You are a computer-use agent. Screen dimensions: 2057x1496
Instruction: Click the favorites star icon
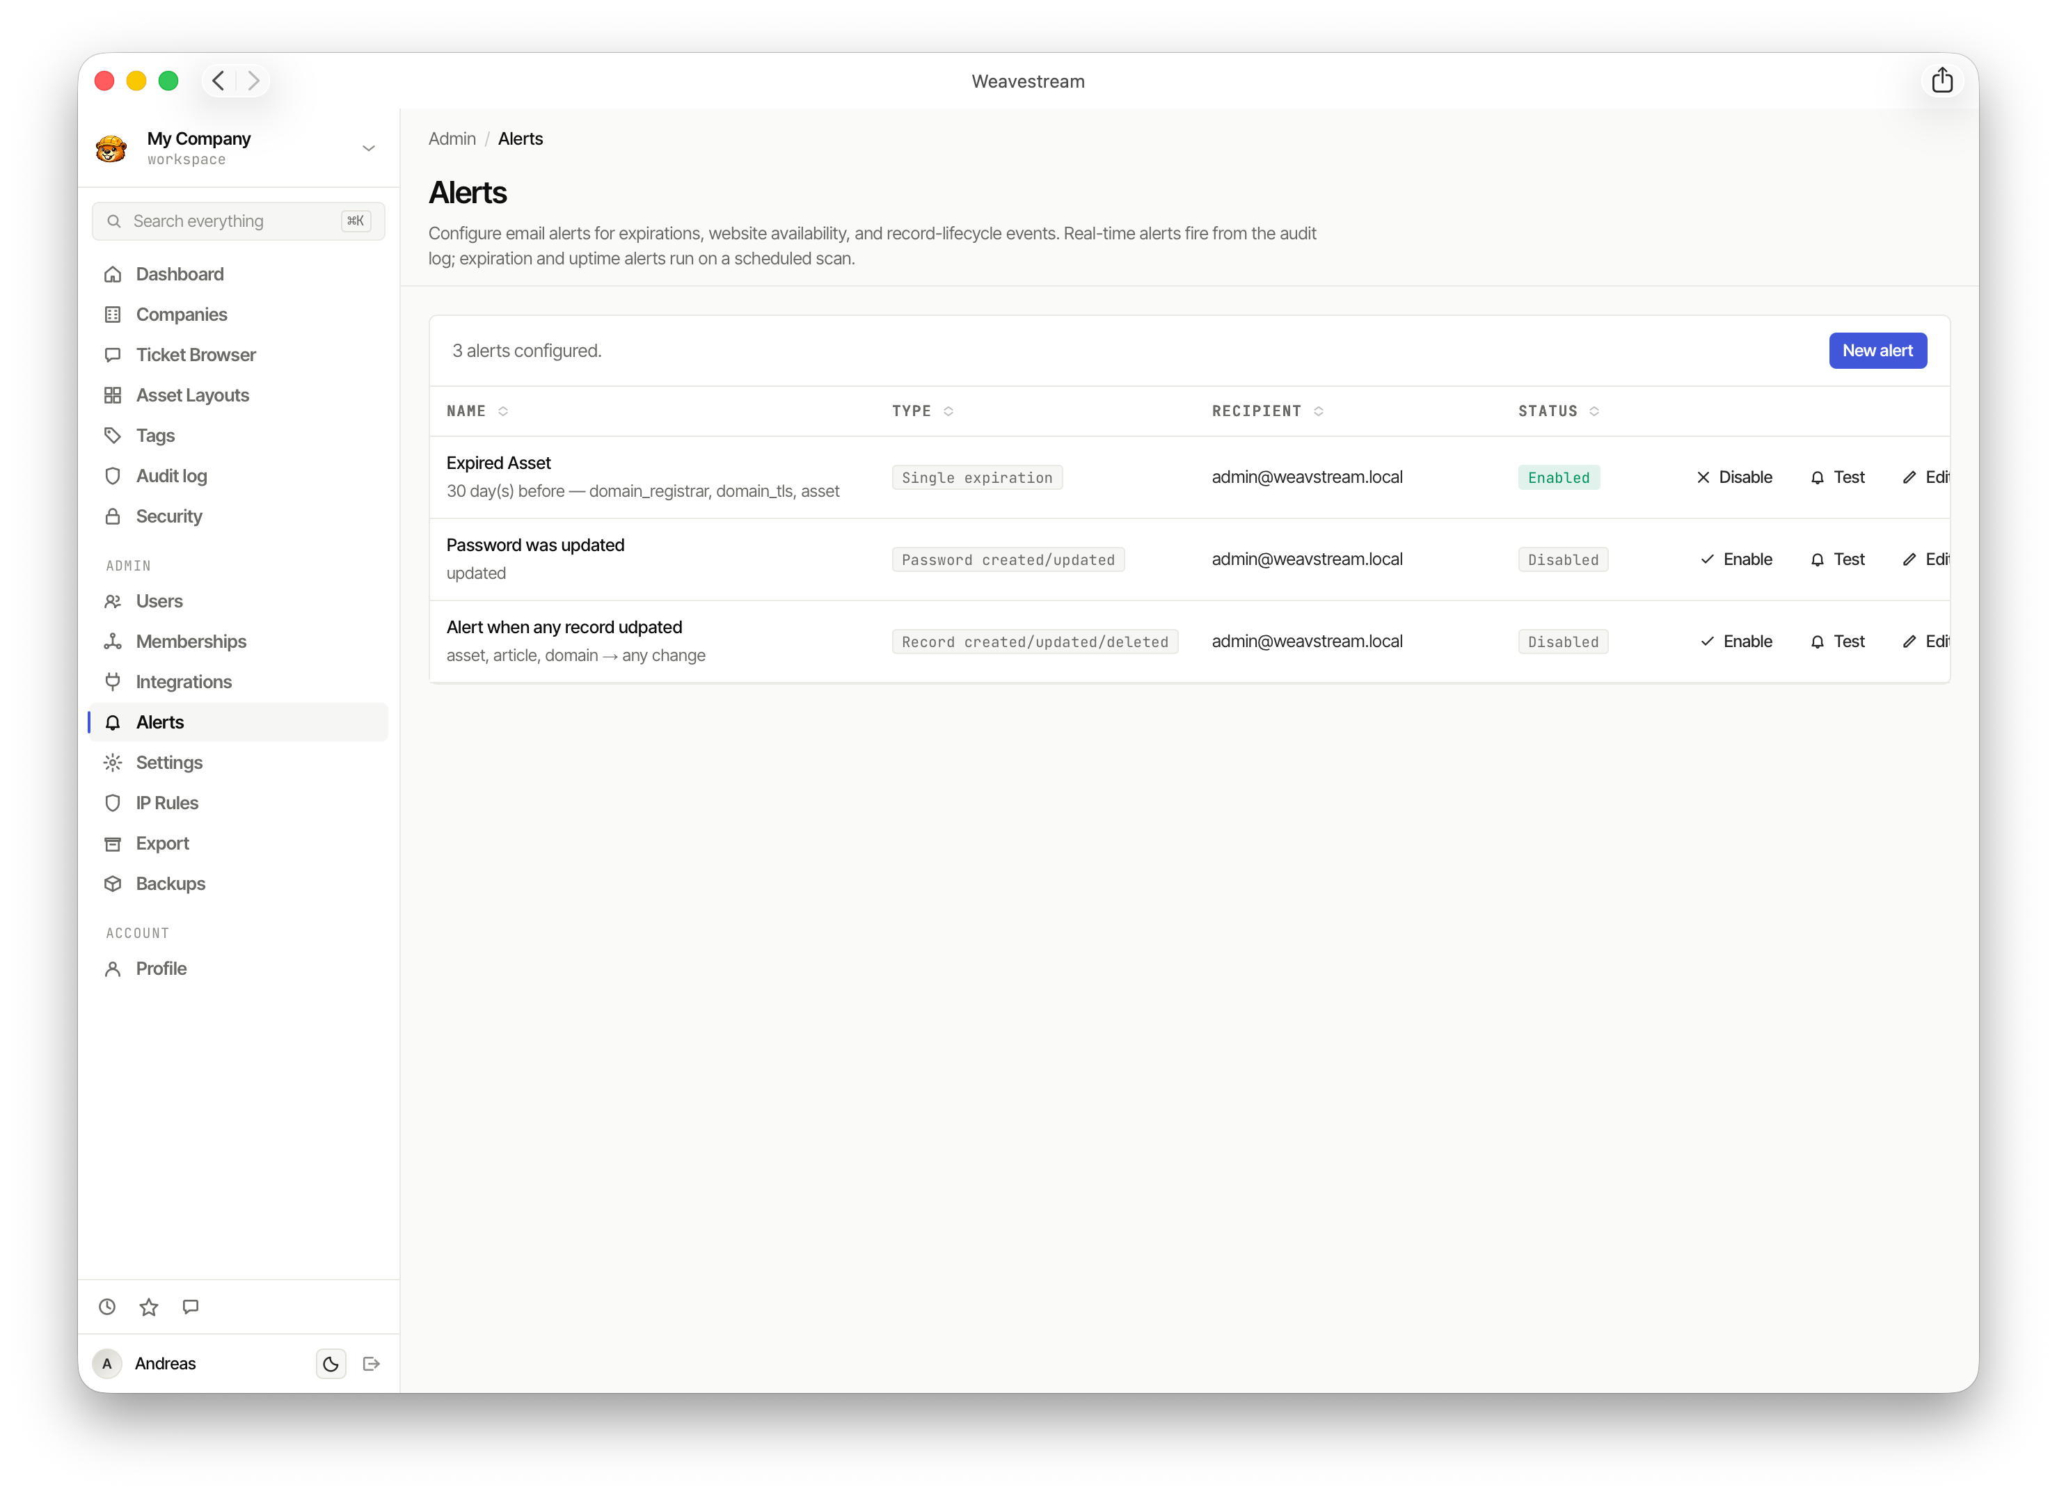(149, 1307)
